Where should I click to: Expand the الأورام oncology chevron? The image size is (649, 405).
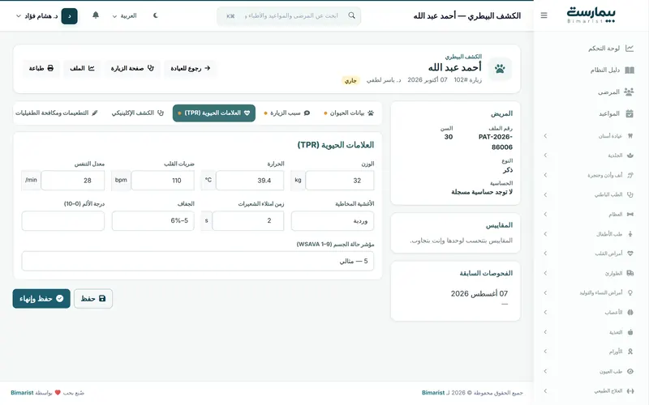tap(545, 352)
